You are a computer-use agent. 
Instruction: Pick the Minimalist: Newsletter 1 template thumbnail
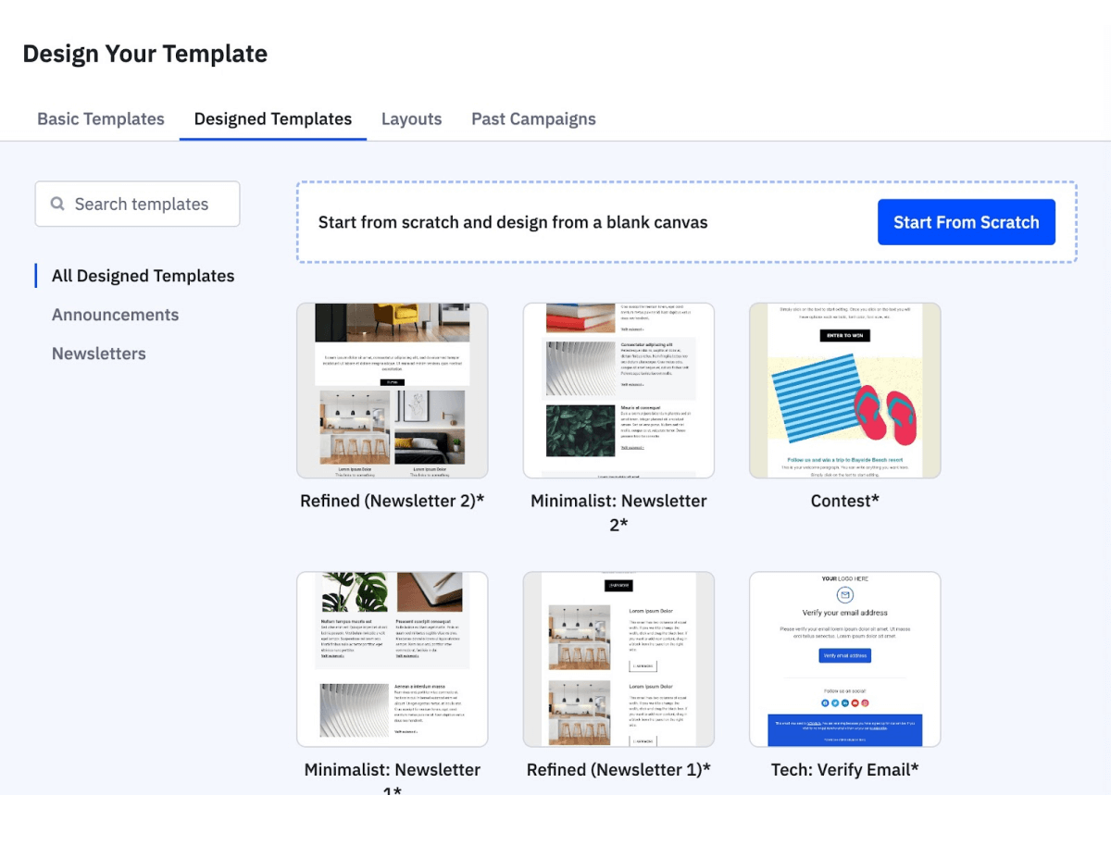[393, 659]
